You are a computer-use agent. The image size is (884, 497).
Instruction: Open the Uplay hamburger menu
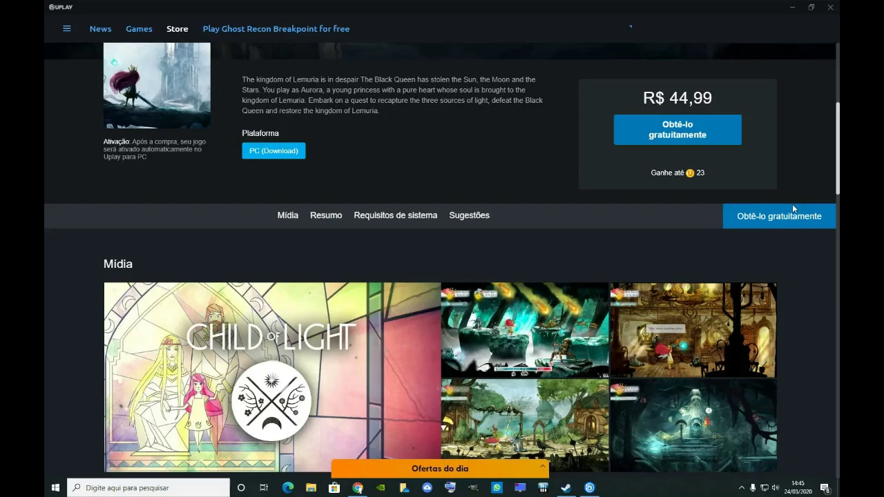[x=67, y=28]
